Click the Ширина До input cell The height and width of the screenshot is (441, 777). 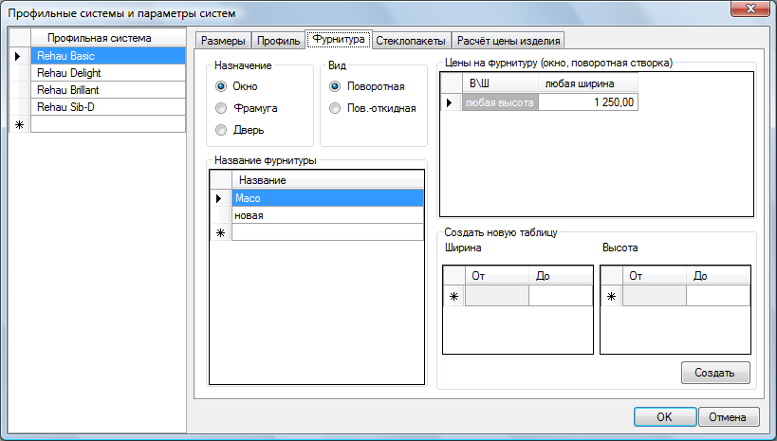pyautogui.click(x=560, y=296)
